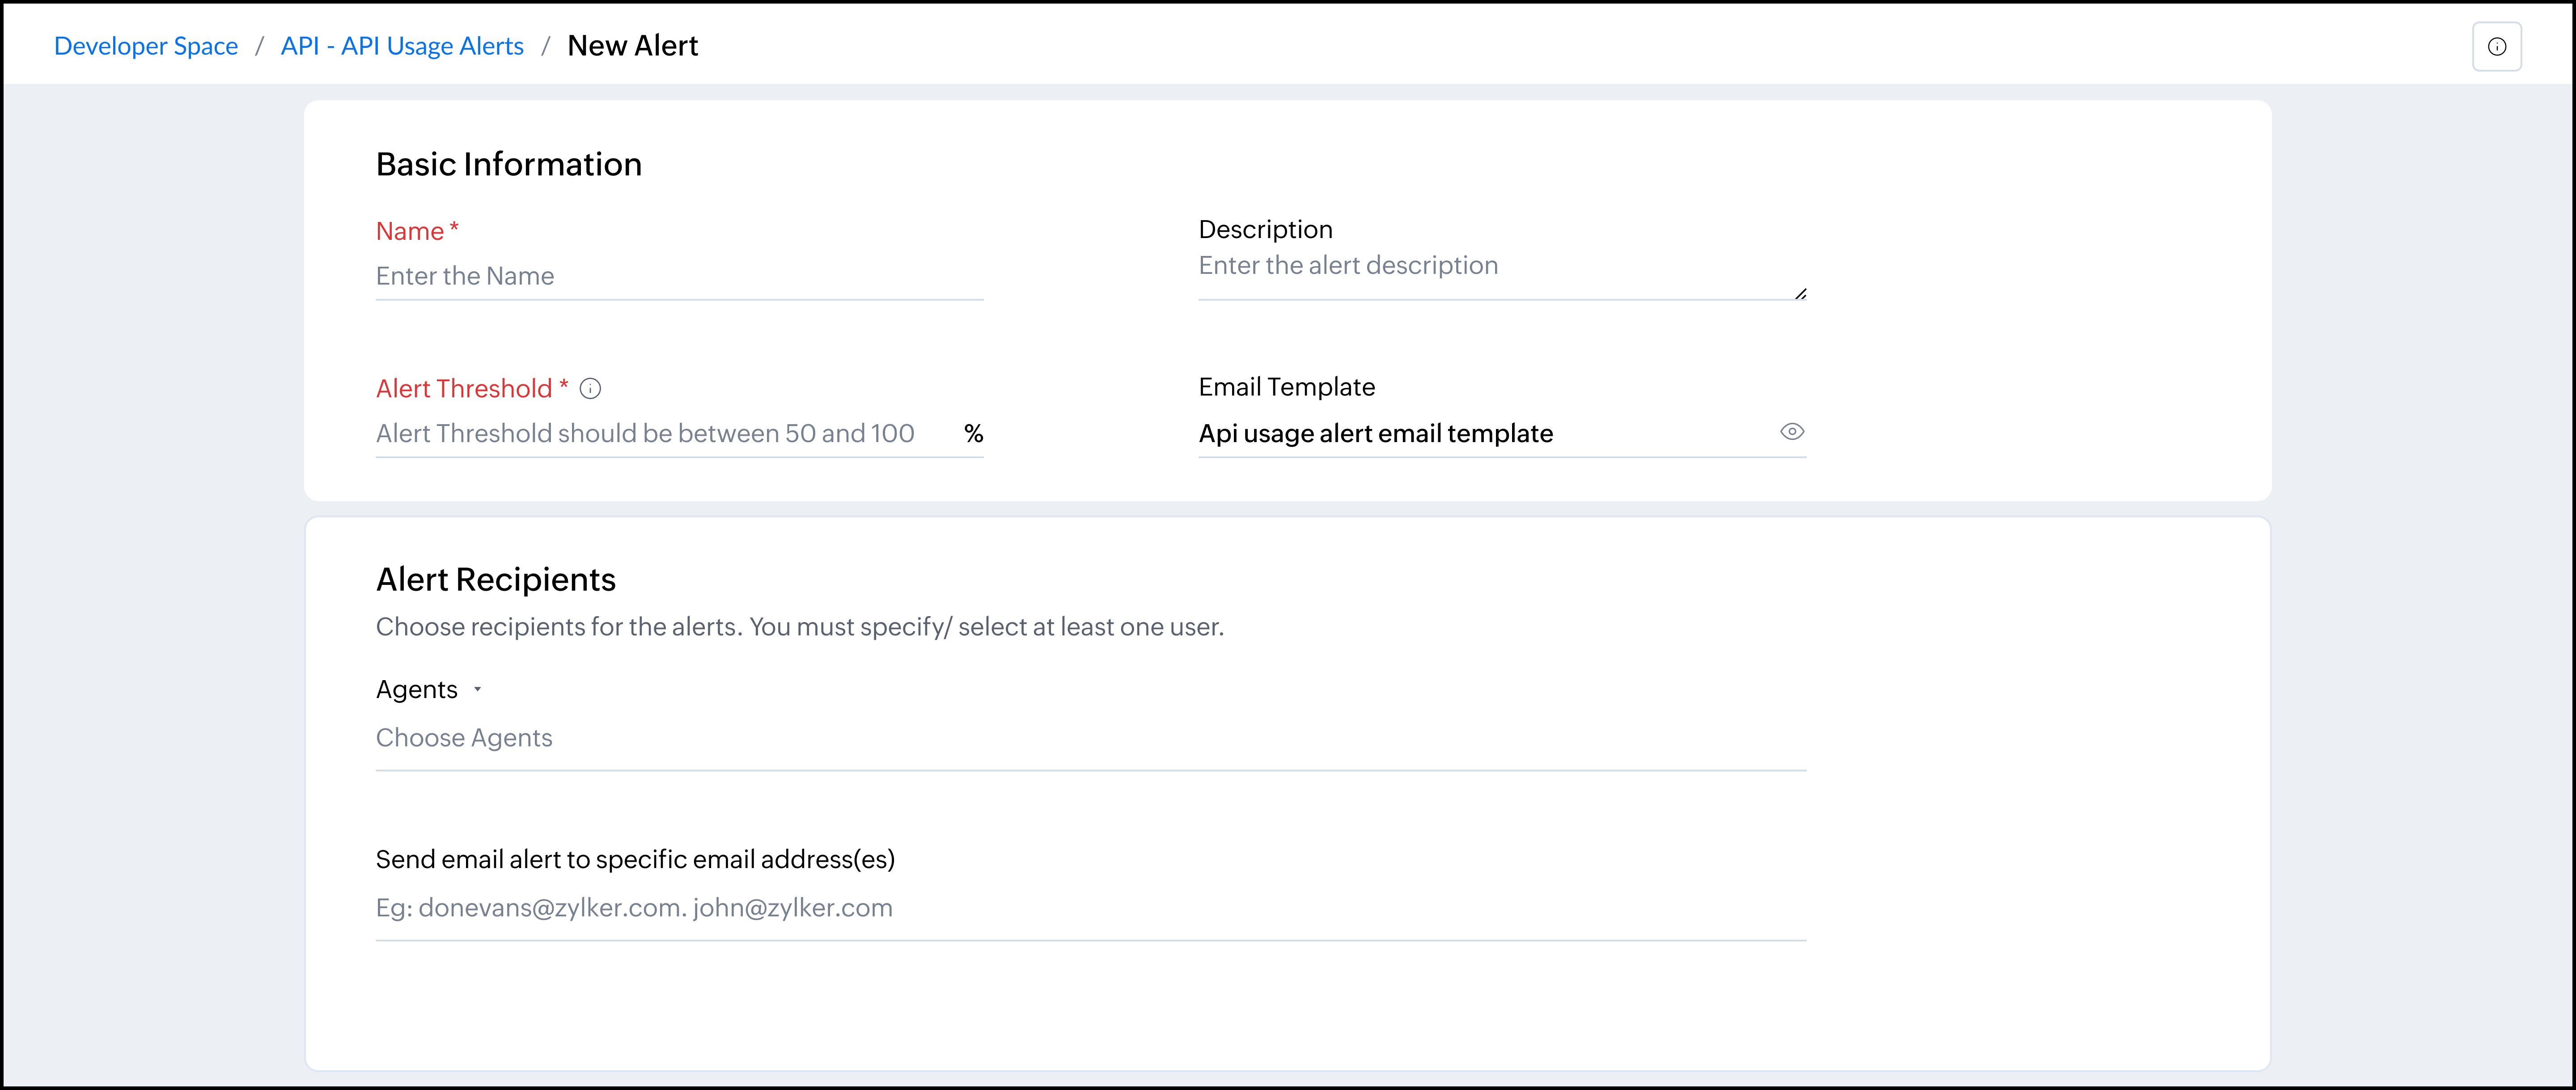Go to Developer Space breadcrumb
Screen dimensions: 2576x1090
coord(146,46)
